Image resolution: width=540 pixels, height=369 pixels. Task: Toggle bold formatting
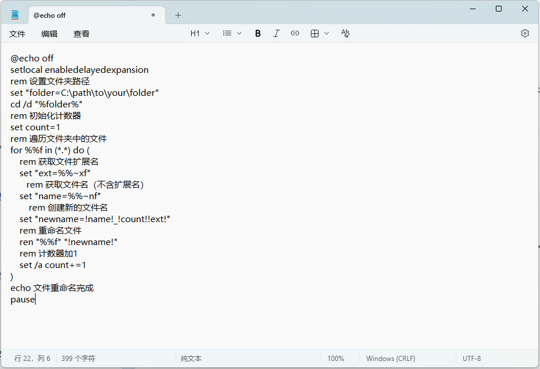point(258,34)
